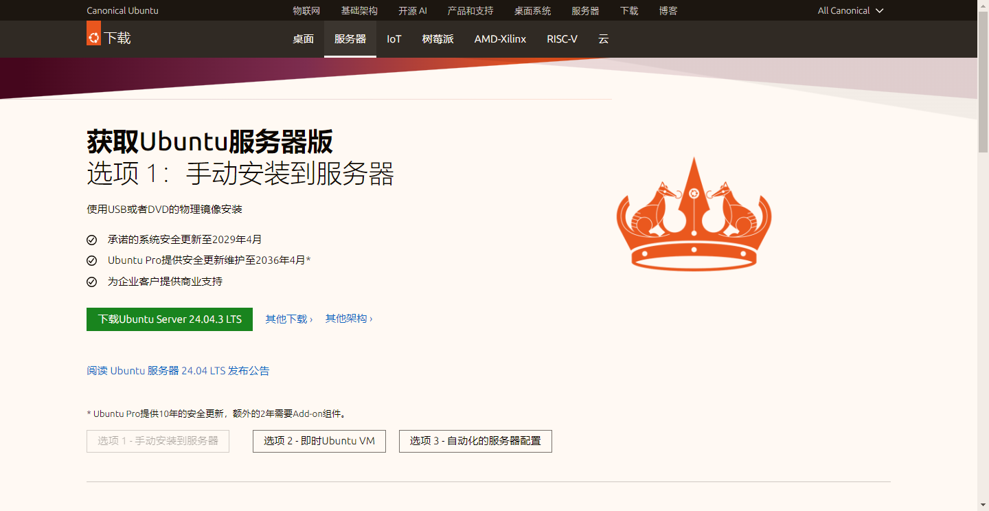
Task: Click the Ubuntu logo icon beside 下载
Action: [x=93, y=34]
